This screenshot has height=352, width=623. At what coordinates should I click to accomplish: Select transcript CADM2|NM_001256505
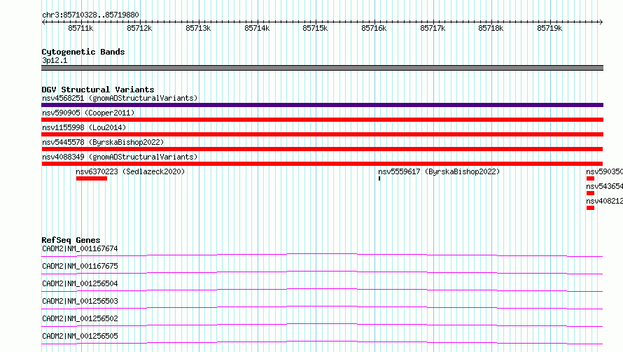pos(80,336)
